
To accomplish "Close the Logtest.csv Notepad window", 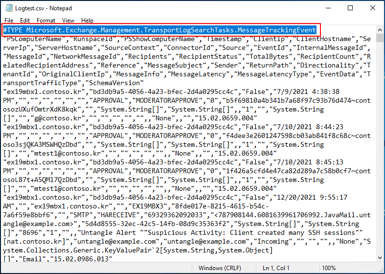I will point(373,8).
